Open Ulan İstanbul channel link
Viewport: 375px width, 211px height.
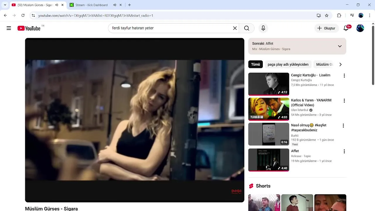[299, 110]
